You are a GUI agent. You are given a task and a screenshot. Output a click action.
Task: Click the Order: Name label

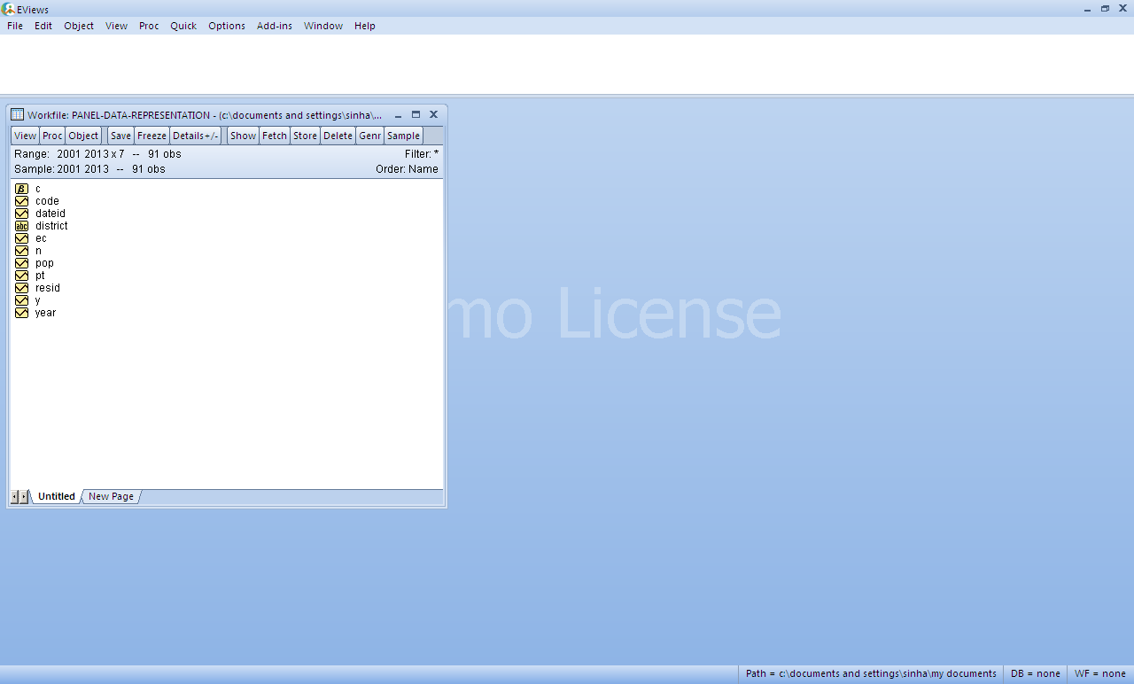[x=407, y=169]
